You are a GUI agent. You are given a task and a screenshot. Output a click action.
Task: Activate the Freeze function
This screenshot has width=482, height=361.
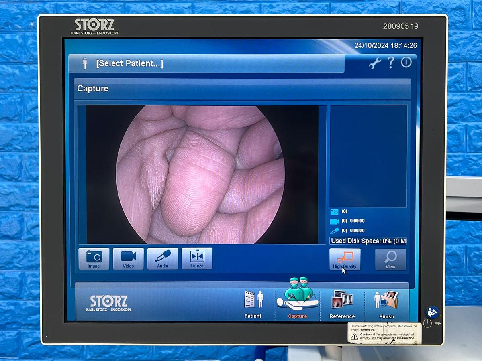[196, 259]
